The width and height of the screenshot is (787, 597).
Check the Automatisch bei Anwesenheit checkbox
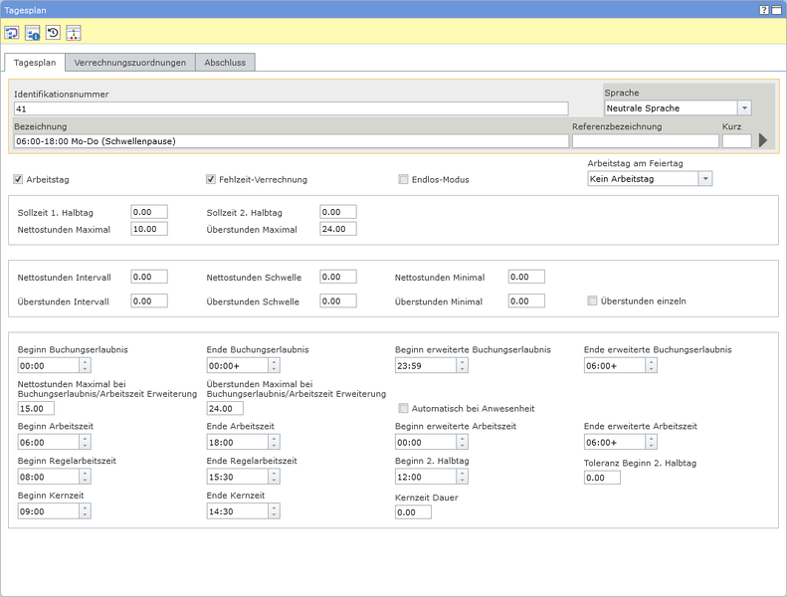click(x=403, y=408)
